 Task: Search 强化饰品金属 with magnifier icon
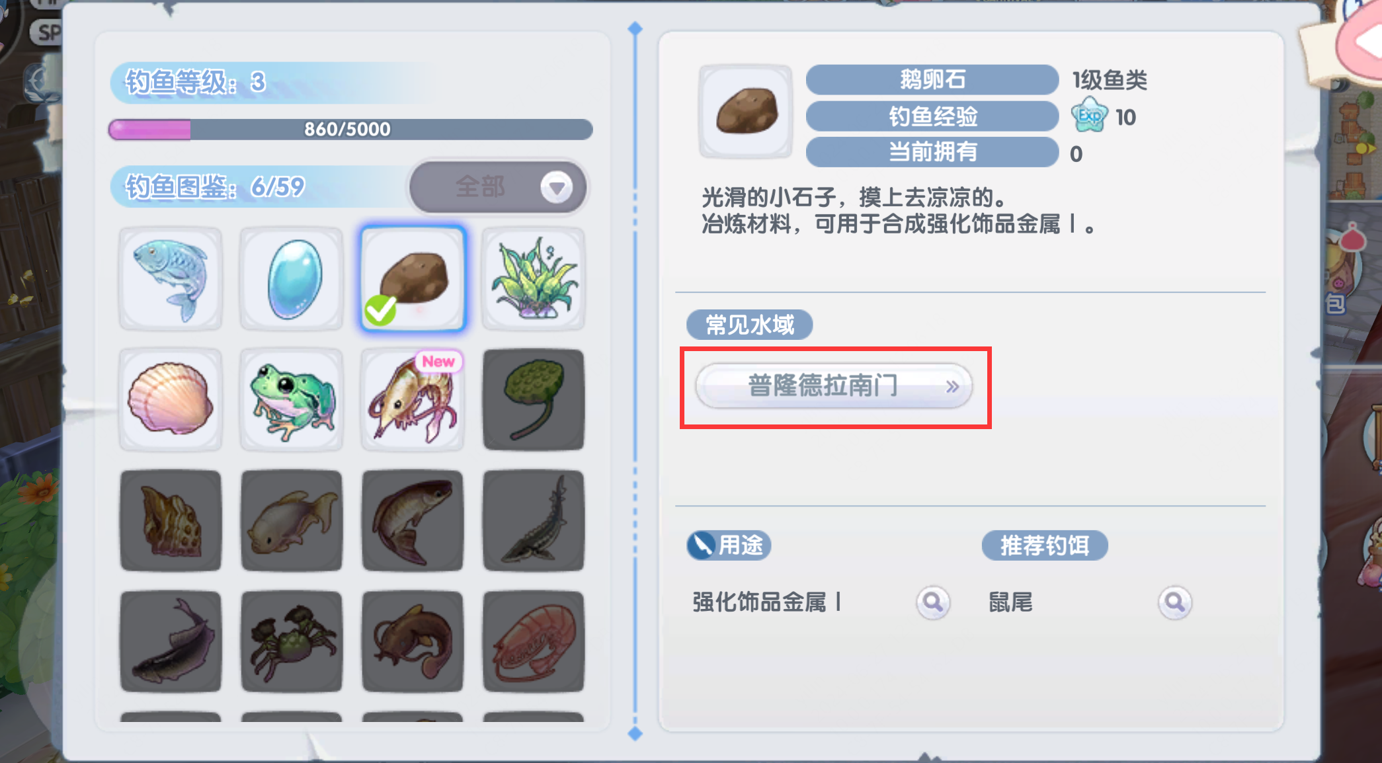pos(933,602)
